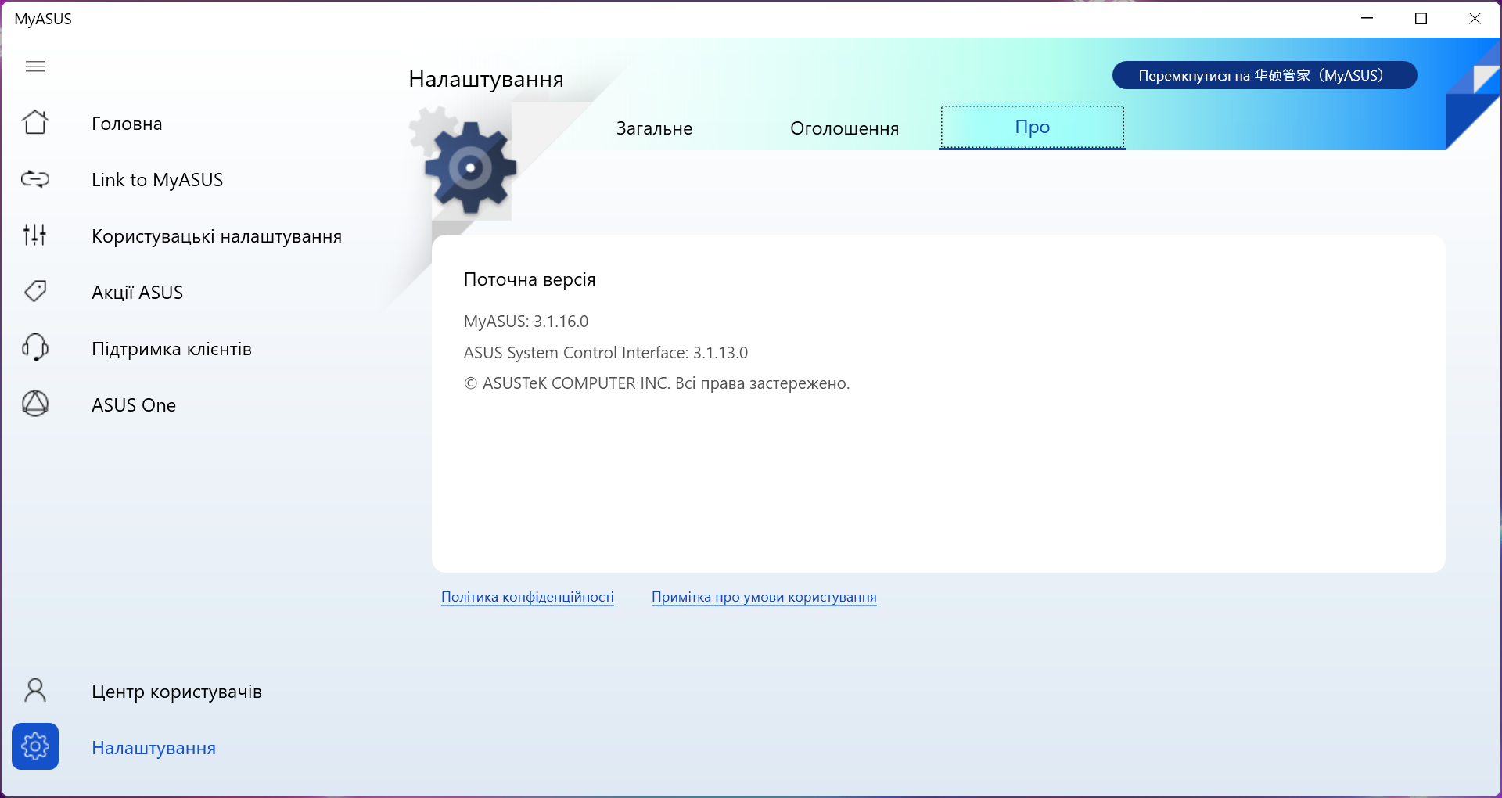Screen dimensions: 1502x798
Task: Click the MyASUS: 3.1.16.0 version text
Action: [526, 322]
